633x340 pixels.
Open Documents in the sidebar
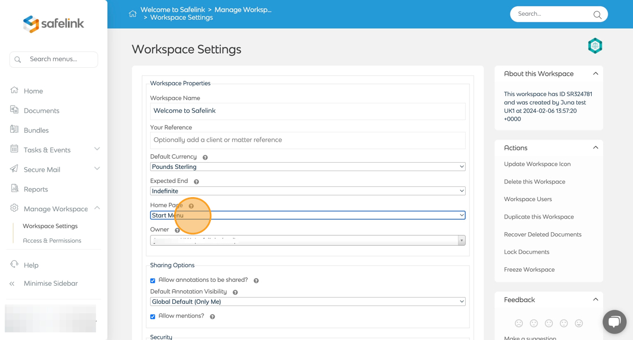tap(41, 111)
